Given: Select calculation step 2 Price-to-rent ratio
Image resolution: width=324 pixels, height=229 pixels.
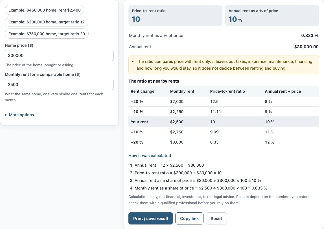Looking at the screenshot, I should [x=178, y=173].
